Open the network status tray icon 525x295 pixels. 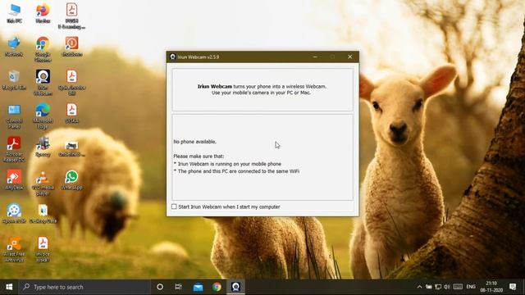point(438,287)
